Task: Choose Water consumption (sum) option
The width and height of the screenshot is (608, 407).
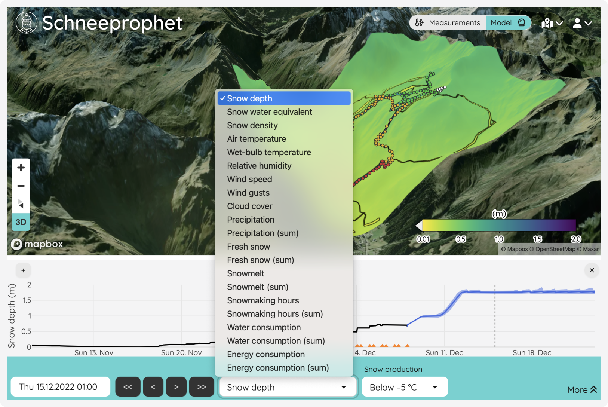Action: [x=284, y=341]
